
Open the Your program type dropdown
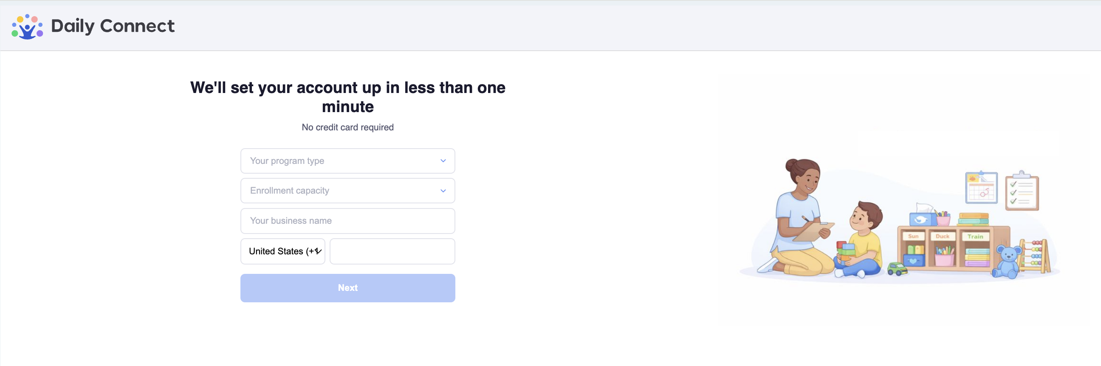[347, 161]
